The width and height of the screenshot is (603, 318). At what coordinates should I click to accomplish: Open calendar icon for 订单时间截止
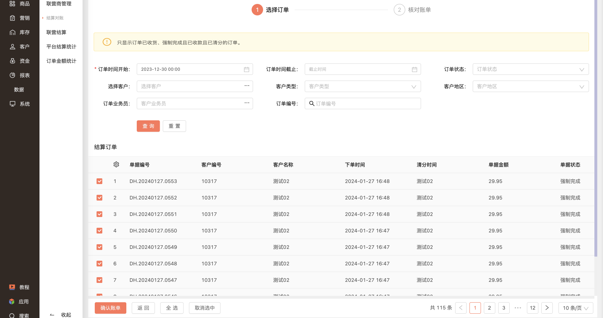coord(415,69)
